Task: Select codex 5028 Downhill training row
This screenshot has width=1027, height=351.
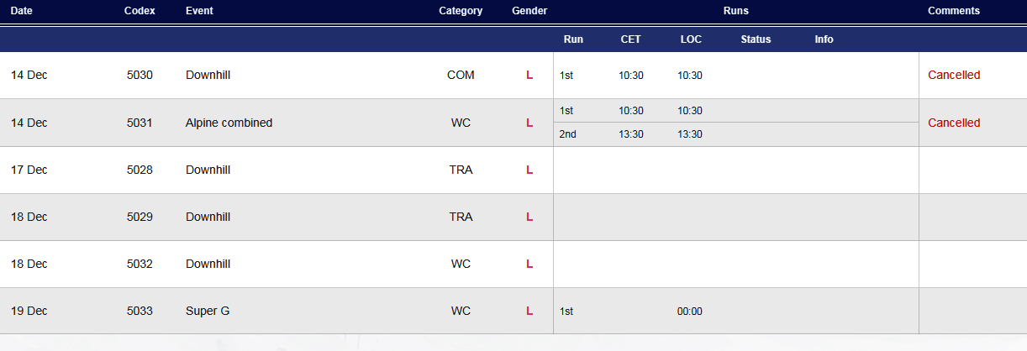Action: [513, 170]
